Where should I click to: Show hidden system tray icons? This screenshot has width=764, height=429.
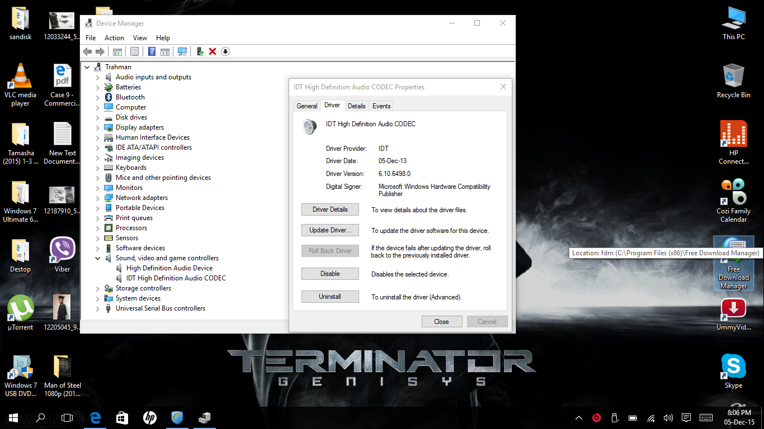click(x=579, y=418)
